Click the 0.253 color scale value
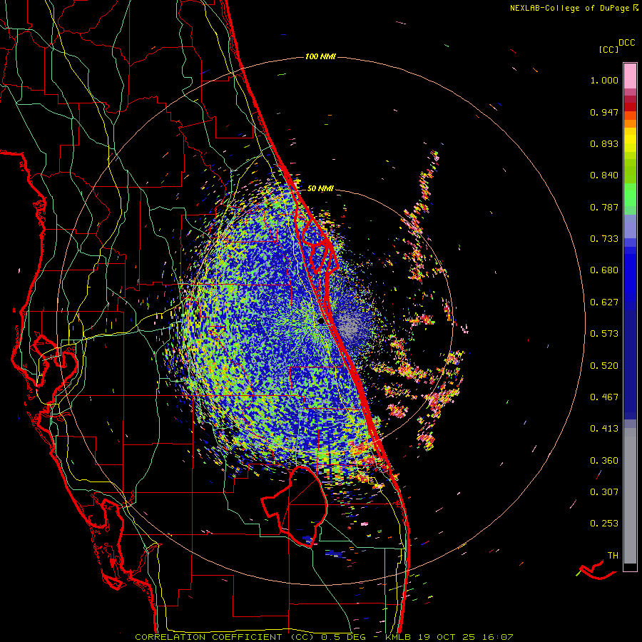This screenshot has height=642, width=642. (604, 524)
